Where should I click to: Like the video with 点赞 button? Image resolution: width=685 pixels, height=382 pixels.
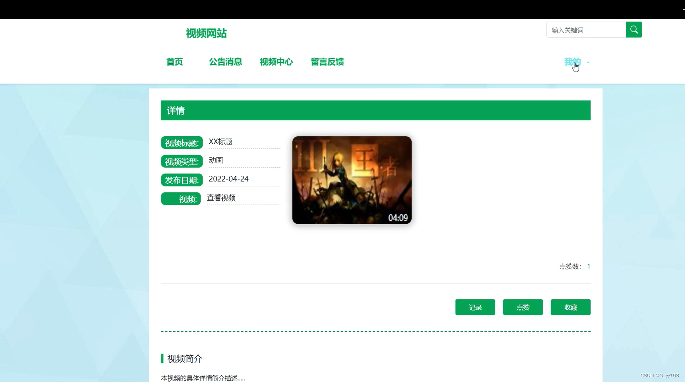pyautogui.click(x=523, y=307)
